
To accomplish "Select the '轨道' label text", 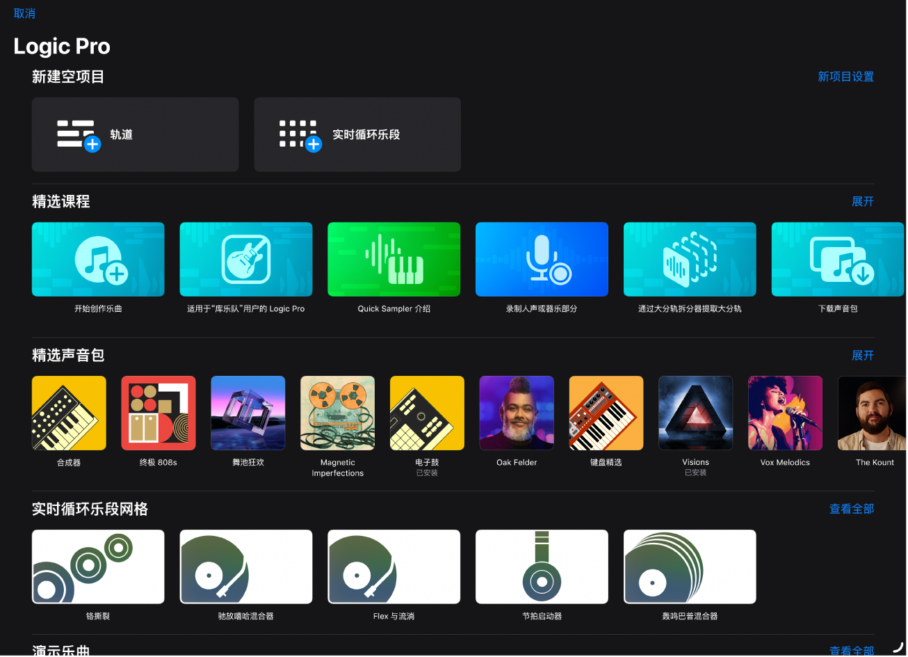I will (x=121, y=134).
